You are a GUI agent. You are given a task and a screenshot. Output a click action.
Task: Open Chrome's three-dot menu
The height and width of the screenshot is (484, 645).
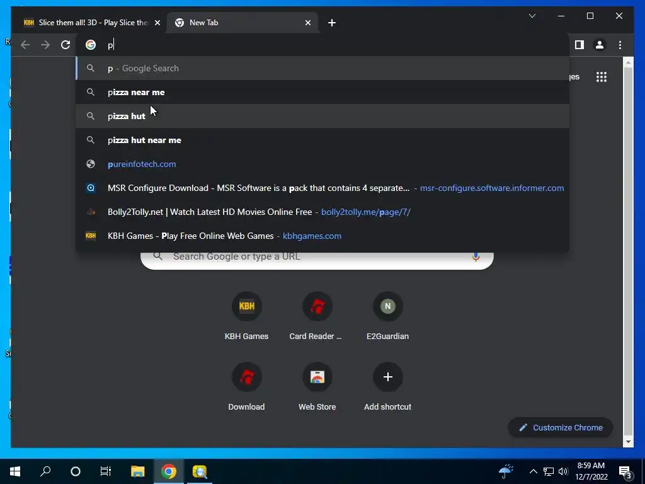coord(620,45)
